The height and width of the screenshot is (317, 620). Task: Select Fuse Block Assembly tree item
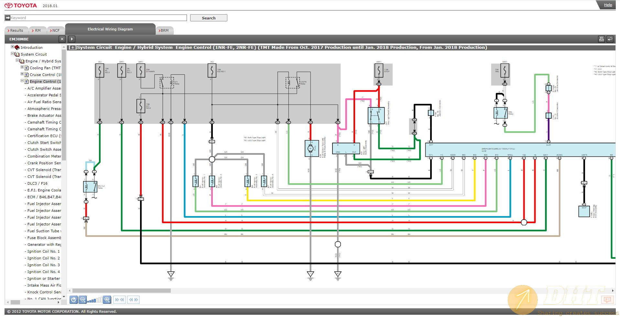44,238
